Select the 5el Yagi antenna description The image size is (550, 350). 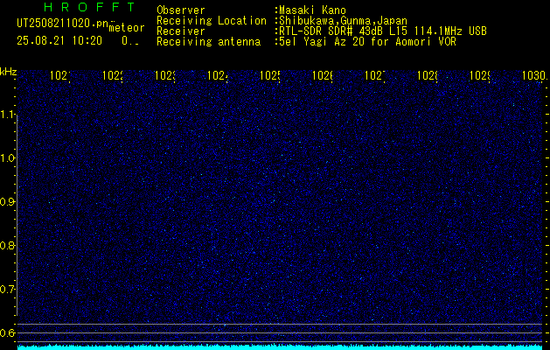click(367, 42)
